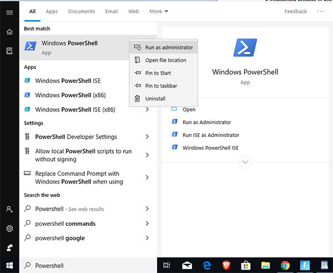The width and height of the screenshot is (333, 273).
Task: Choose Run as administrator in the context menu
Action: [x=164, y=47]
